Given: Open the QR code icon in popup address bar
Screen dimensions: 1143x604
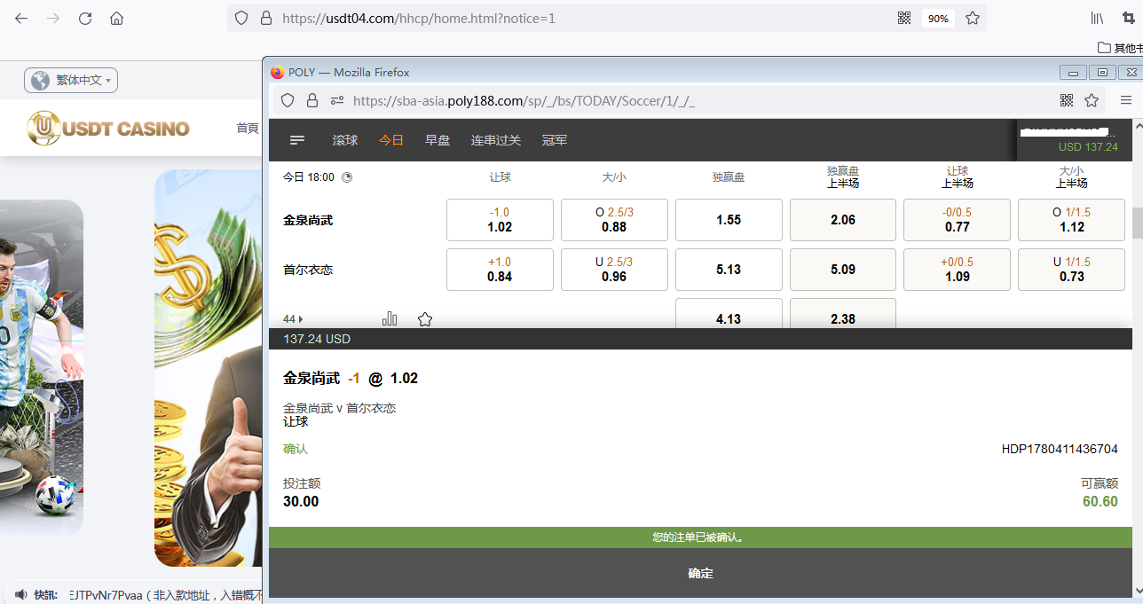Looking at the screenshot, I should point(1066,100).
